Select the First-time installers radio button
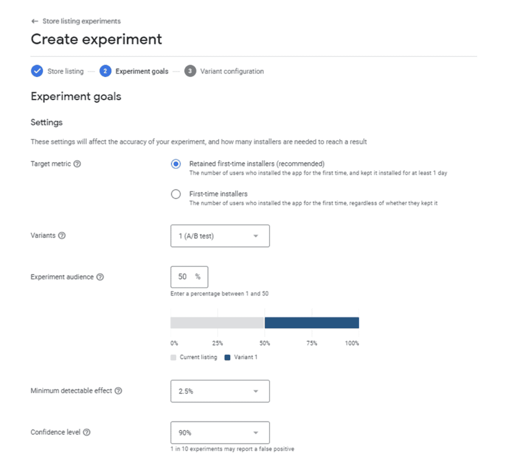This screenshot has height=469, width=509. pos(176,194)
